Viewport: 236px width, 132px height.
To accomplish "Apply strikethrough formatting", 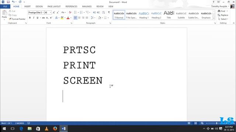I will click(x=44, y=18).
